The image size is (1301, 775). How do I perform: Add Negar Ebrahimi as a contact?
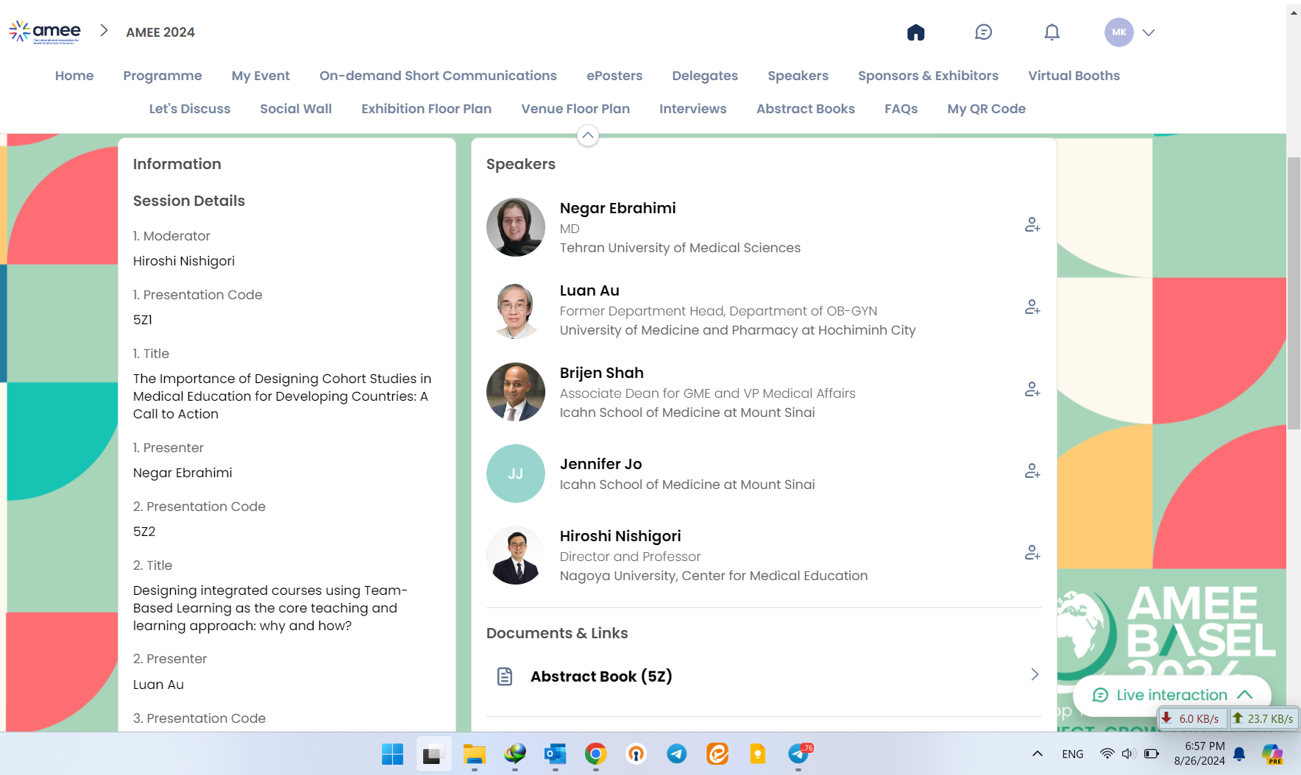pos(1032,225)
